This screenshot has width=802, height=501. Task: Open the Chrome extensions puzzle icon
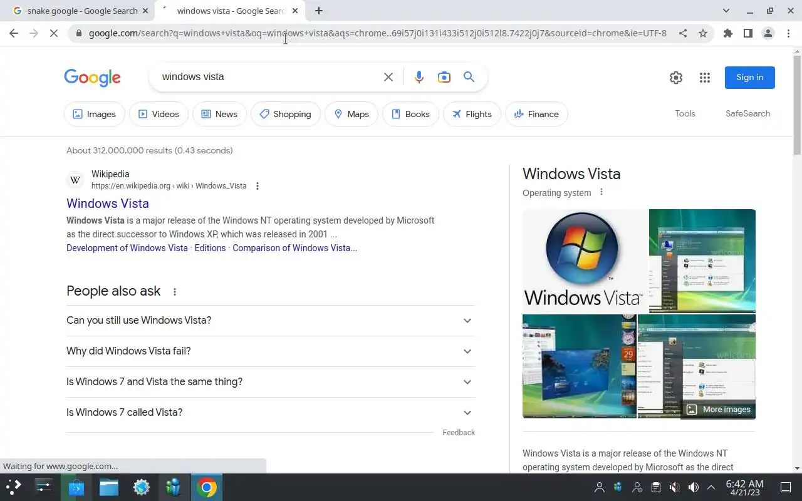point(728,33)
